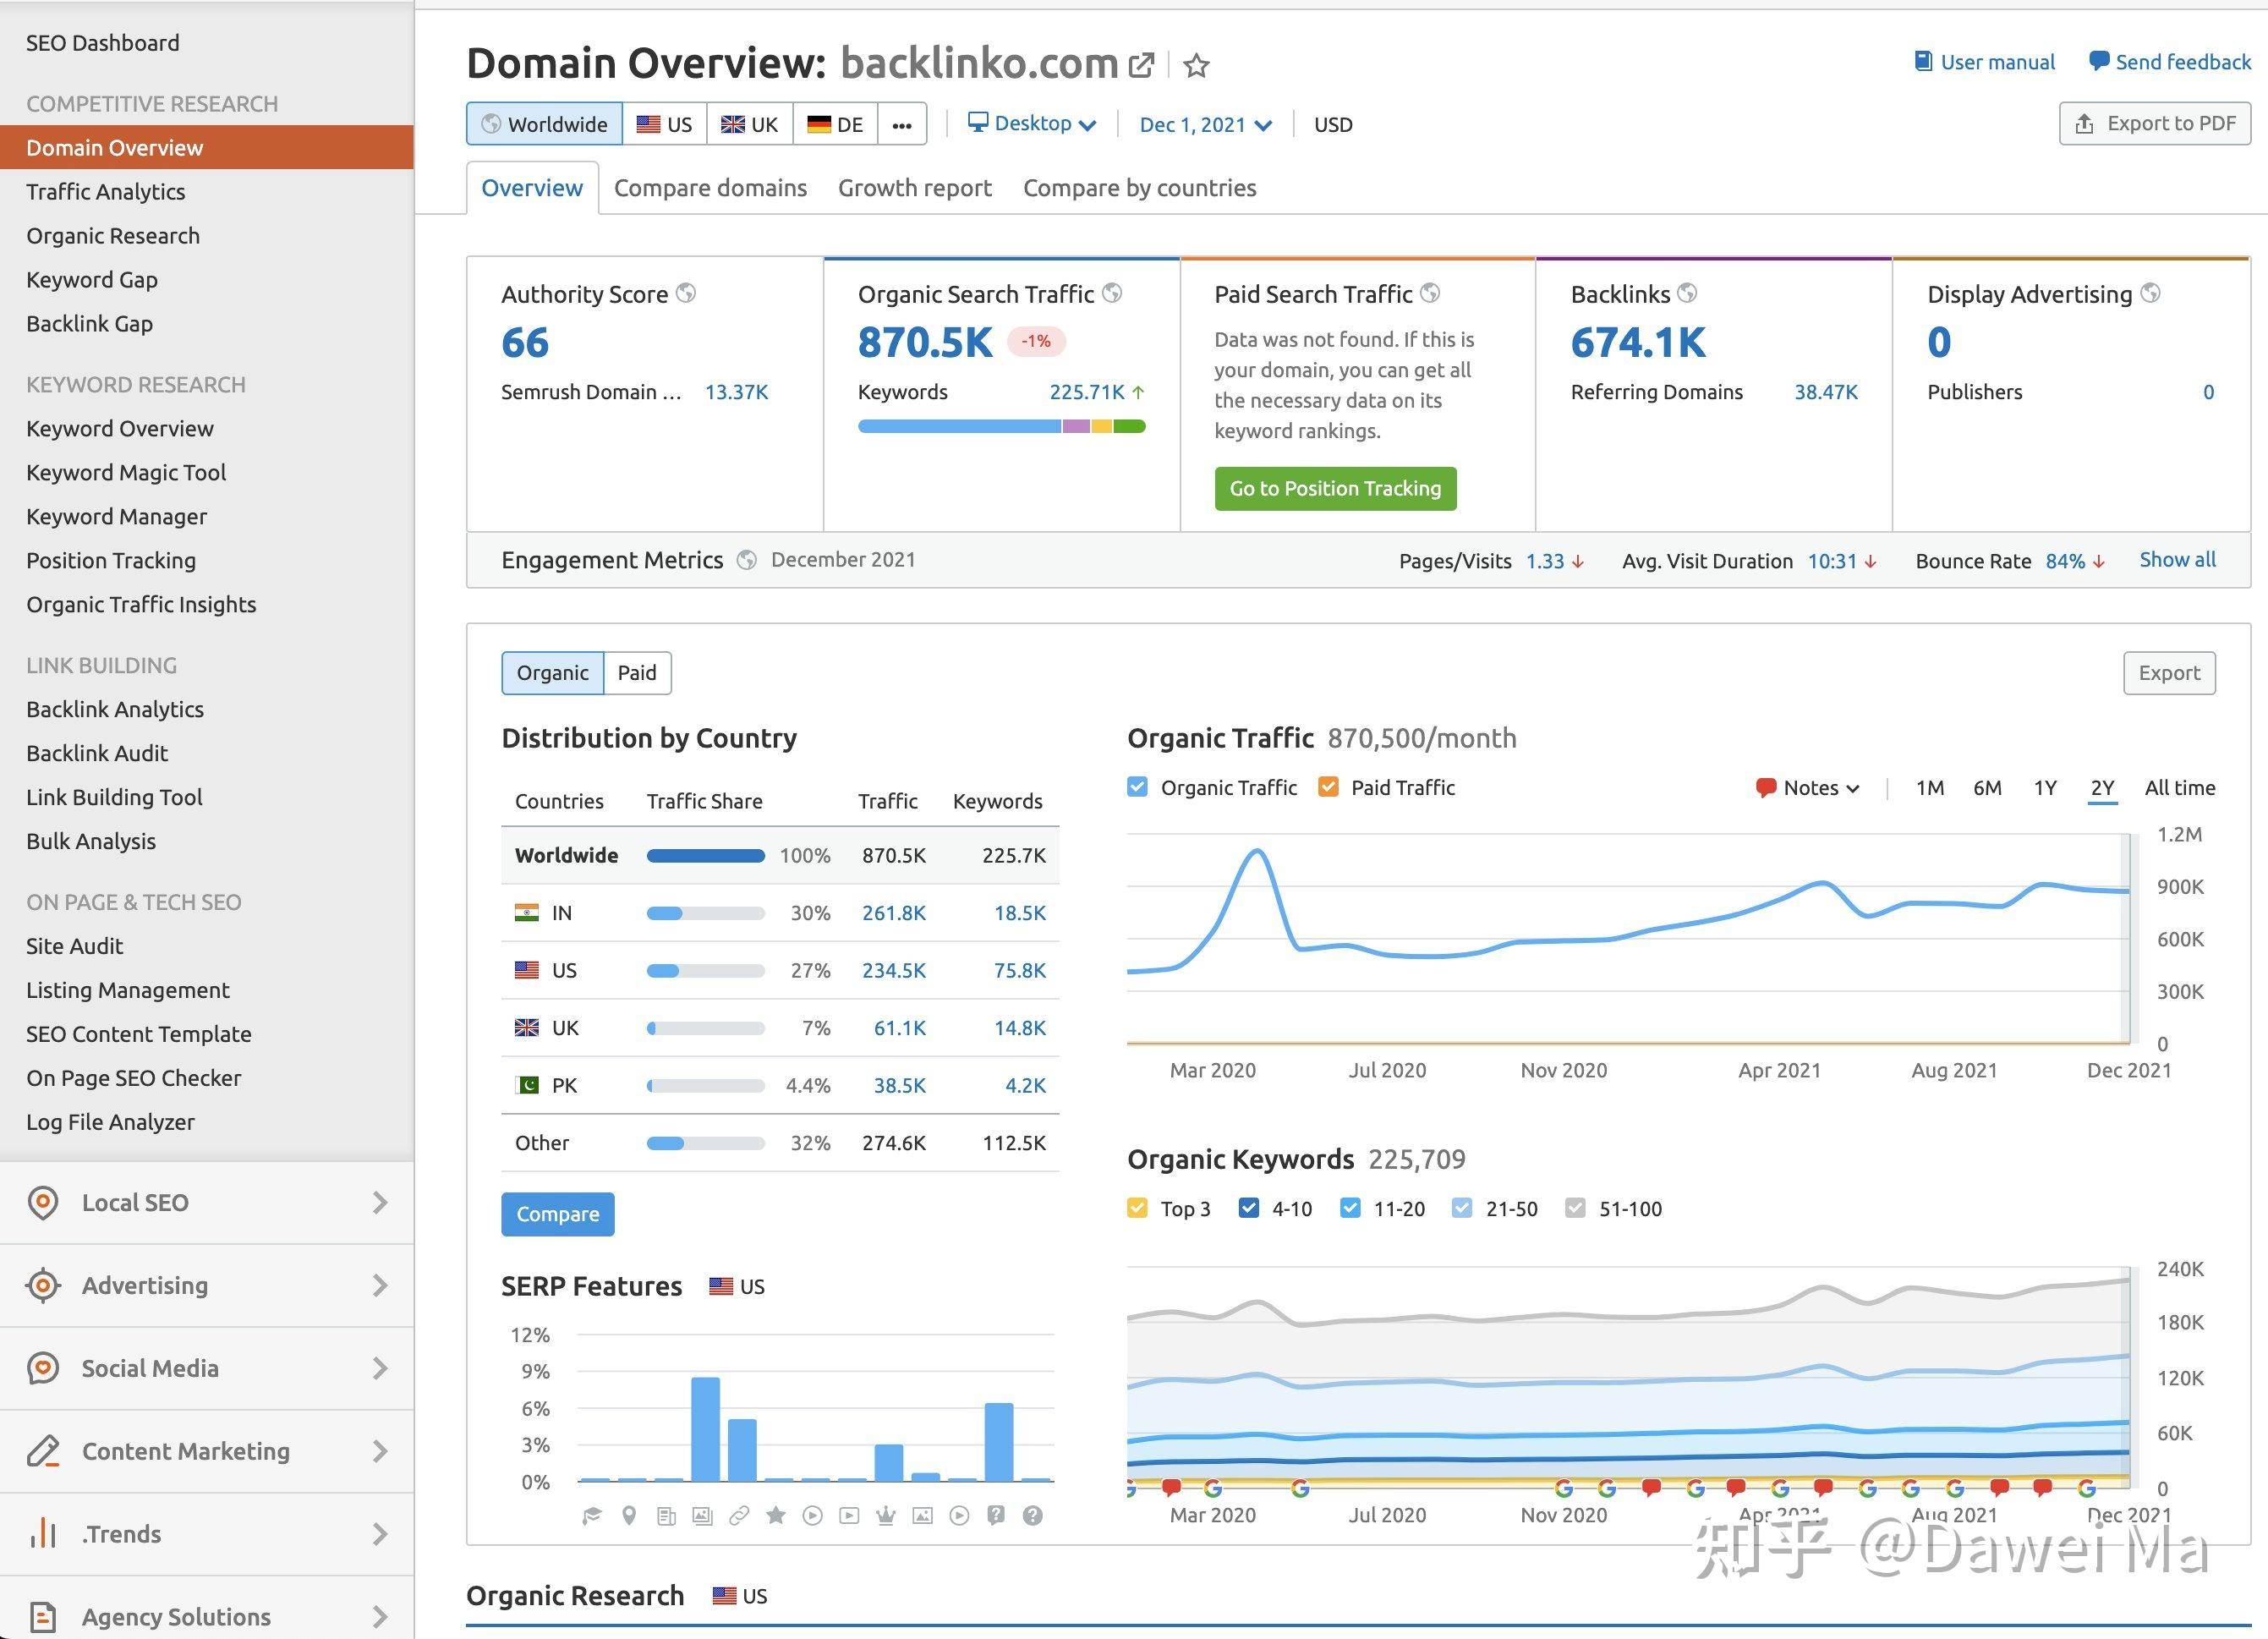Open Compare by countries tab

click(x=1140, y=188)
